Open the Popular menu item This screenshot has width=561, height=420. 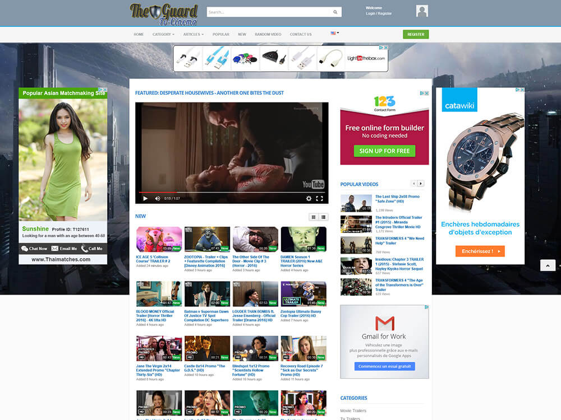[x=220, y=34]
